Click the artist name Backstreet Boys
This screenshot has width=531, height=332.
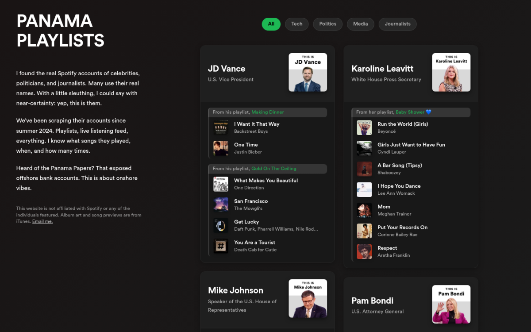[x=251, y=131]
